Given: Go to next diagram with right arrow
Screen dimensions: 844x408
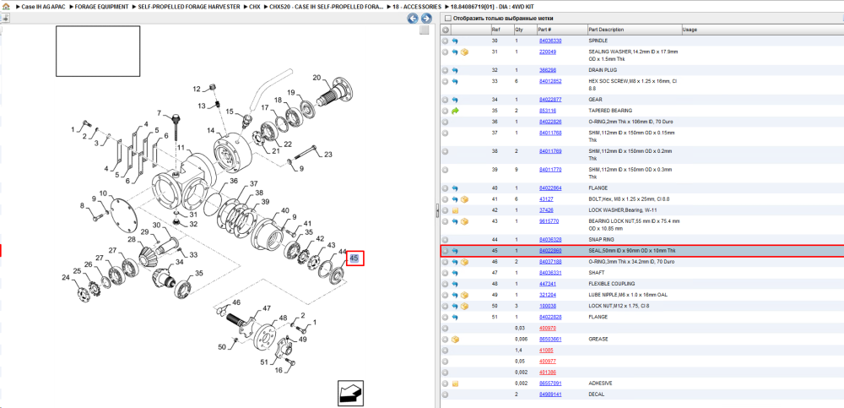Looking at the screenshot, I should pyautogui.click(x=425, y=19).
